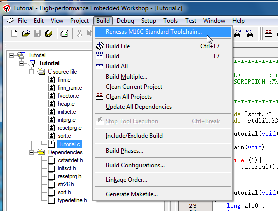Click the New File toolbar icon
Image resolution: width=278 pixels, height=211 pixels.
14,33
